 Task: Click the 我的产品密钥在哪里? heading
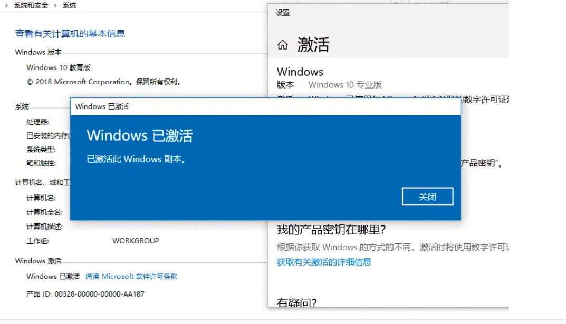(x=331, y=230)
